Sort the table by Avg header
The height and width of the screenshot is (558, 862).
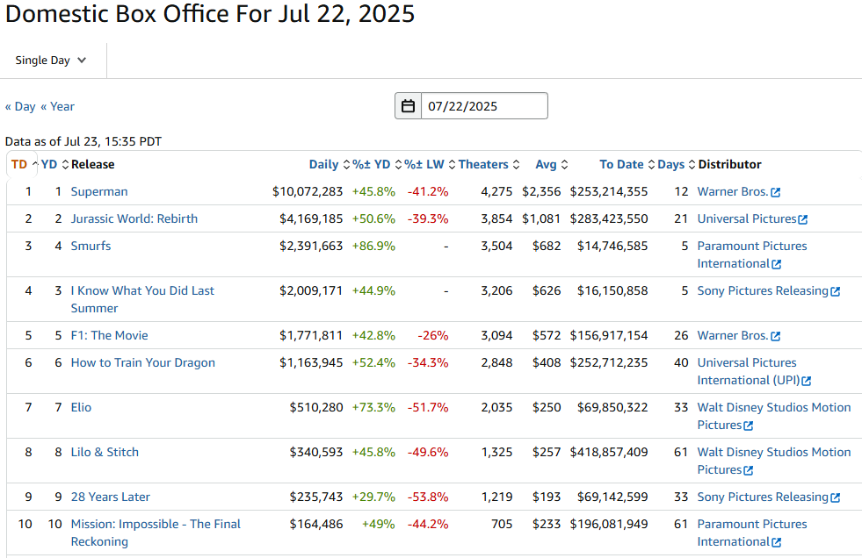tap(546, 165)
